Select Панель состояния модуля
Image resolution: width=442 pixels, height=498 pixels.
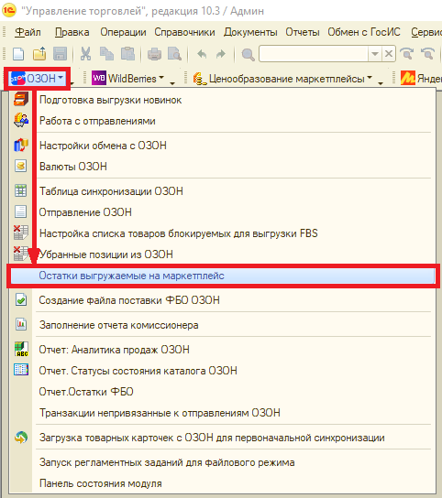tap(223, 483)
